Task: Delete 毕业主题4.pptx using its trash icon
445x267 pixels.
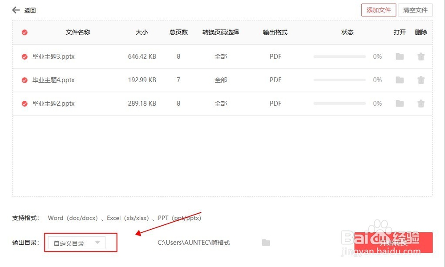Action: pos(421,80)
